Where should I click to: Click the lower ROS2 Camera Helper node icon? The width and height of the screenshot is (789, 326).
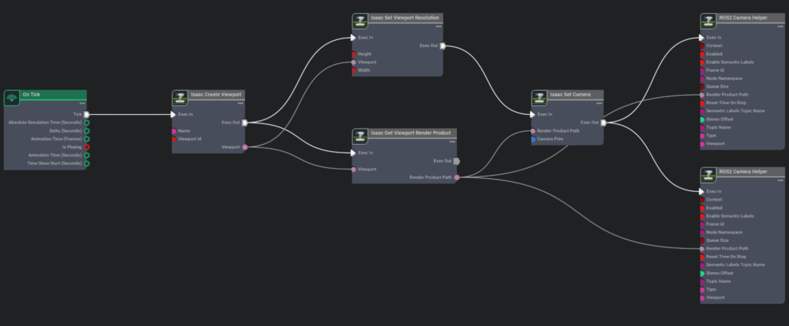click(707, 175)
